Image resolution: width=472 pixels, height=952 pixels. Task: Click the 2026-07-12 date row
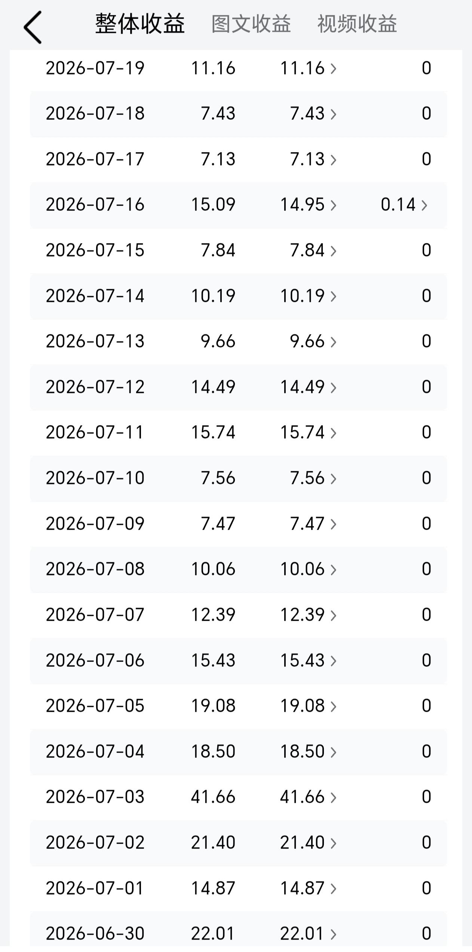click(238, 387)
